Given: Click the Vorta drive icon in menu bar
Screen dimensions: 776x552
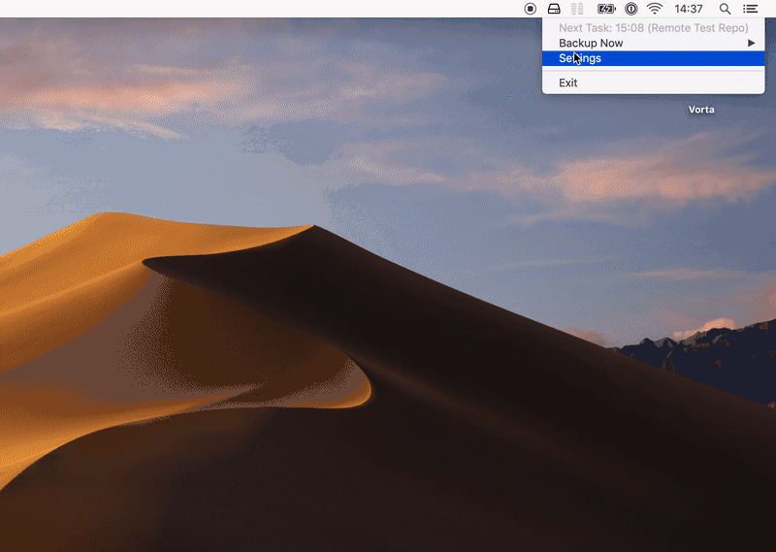Looking at the screenshot, I should click(x=554, y=9).
